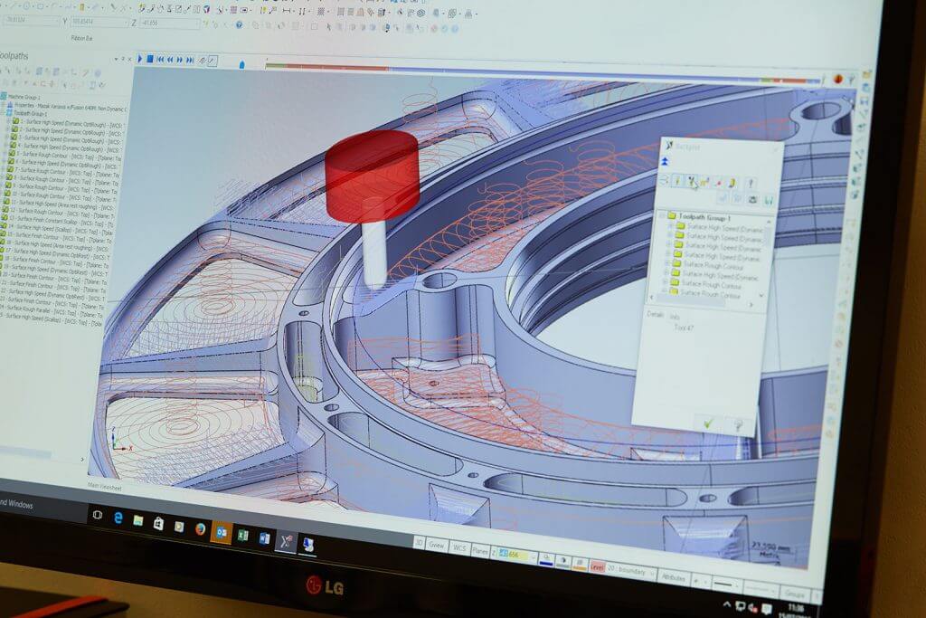Open the WCS menu in the status bar
The height and width of the screenshot is (618, 926).
pos(459,547)
